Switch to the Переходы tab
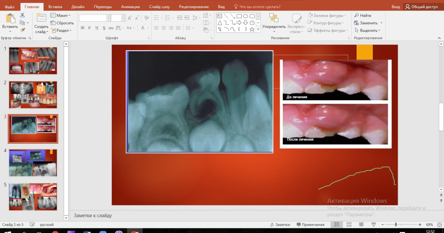 click(103, 7)
